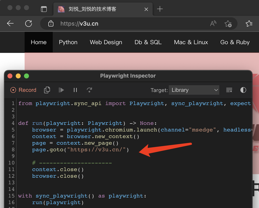This screenshot has width=259, height=208.
Task: Open a new browser tab
Action: coord(160,9)
